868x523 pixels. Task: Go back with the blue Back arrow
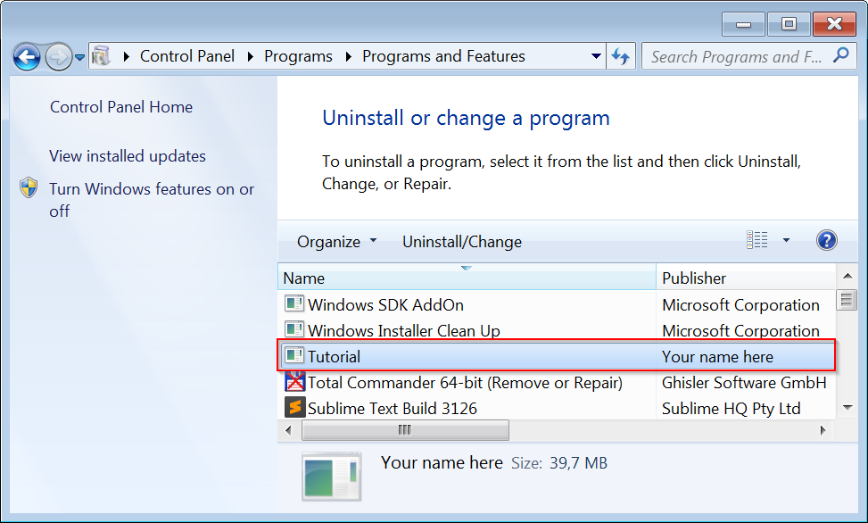click(27, 56)
